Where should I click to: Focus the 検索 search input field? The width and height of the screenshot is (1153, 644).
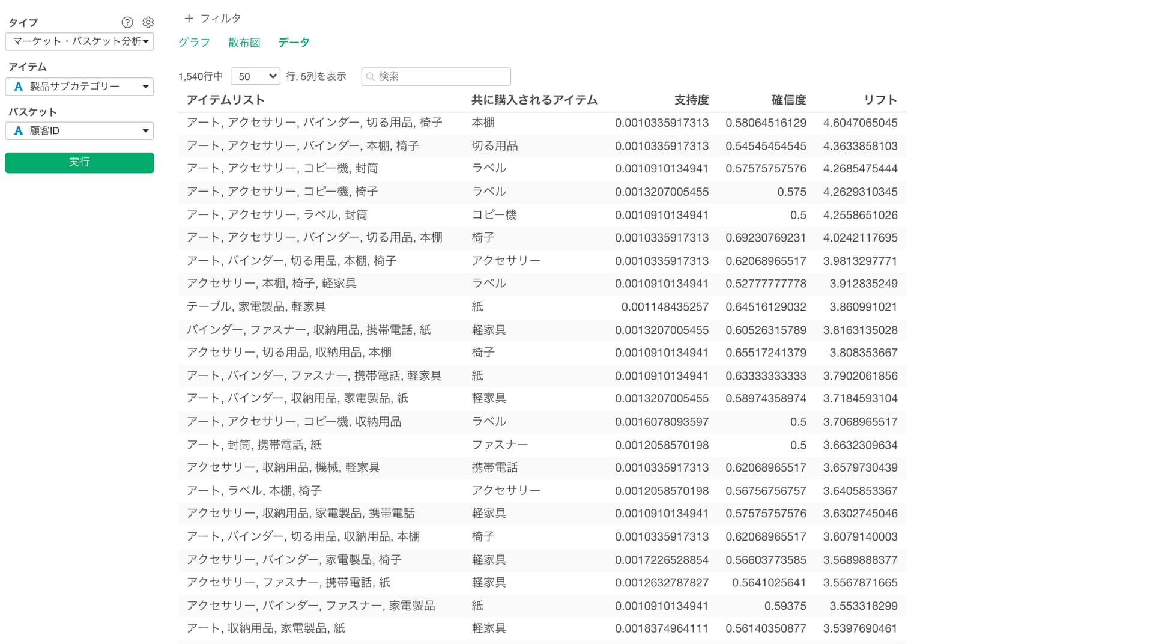click(441, 77)
